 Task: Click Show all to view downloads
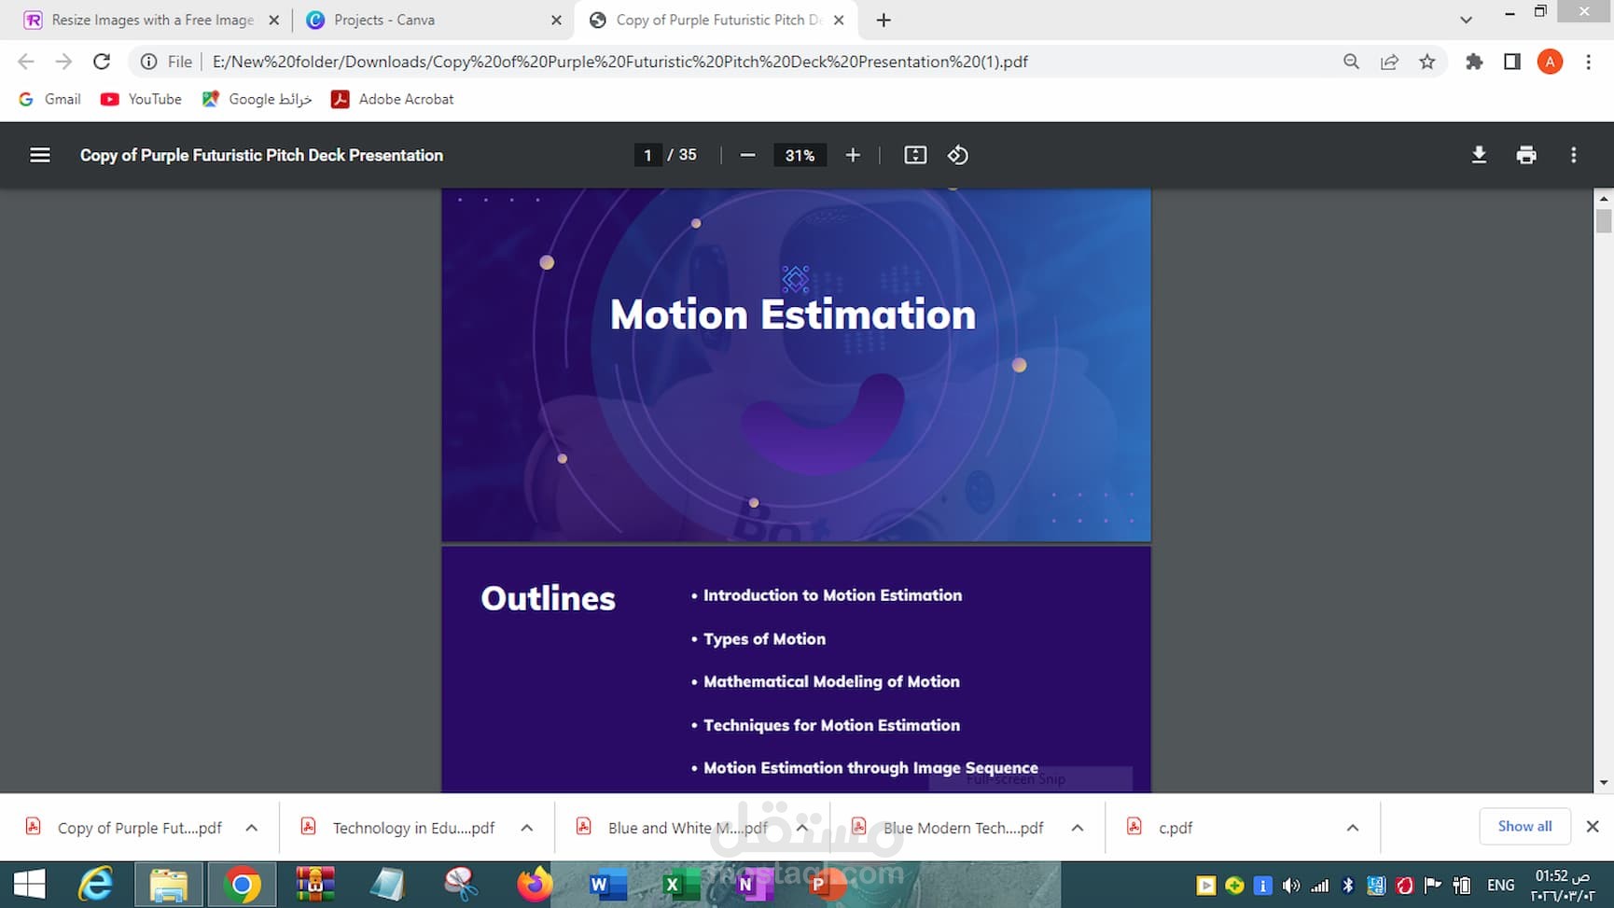(1524, 826)
